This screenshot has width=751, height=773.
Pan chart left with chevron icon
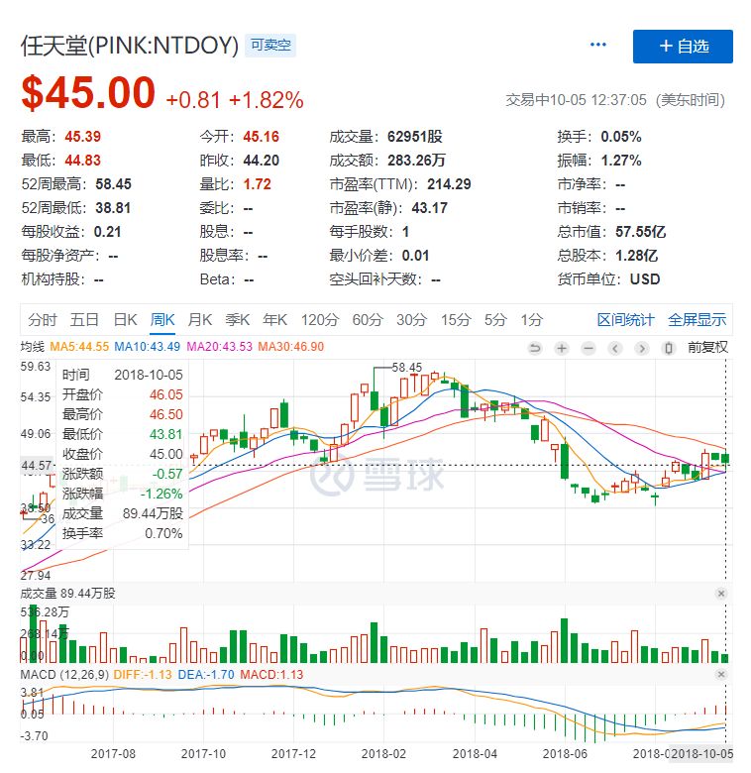614,349
